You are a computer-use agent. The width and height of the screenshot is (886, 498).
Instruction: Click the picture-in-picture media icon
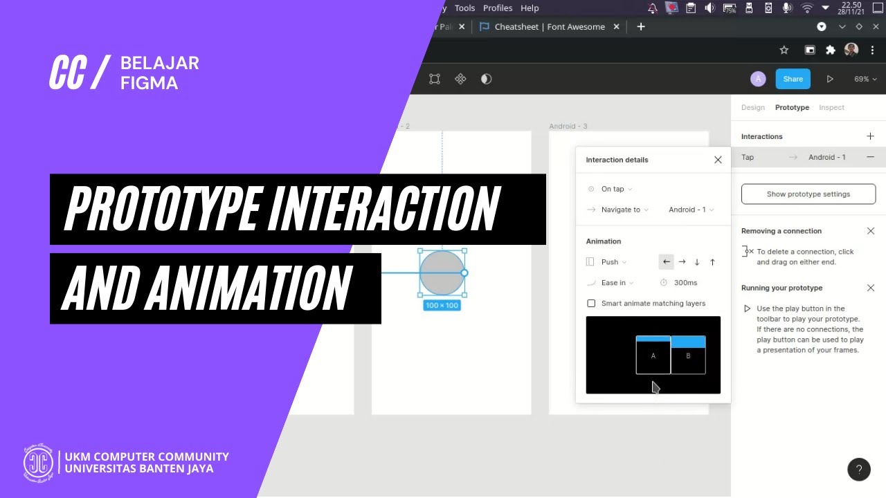809,50
